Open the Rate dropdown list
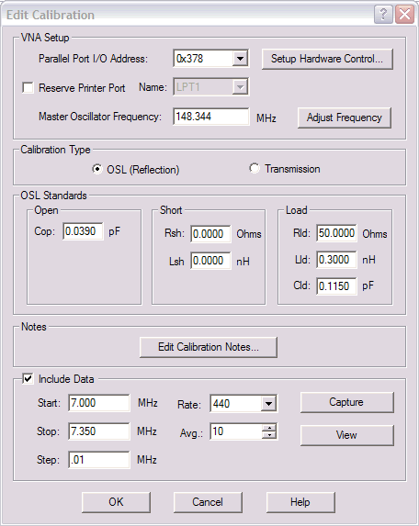 (x=268, y=403)
